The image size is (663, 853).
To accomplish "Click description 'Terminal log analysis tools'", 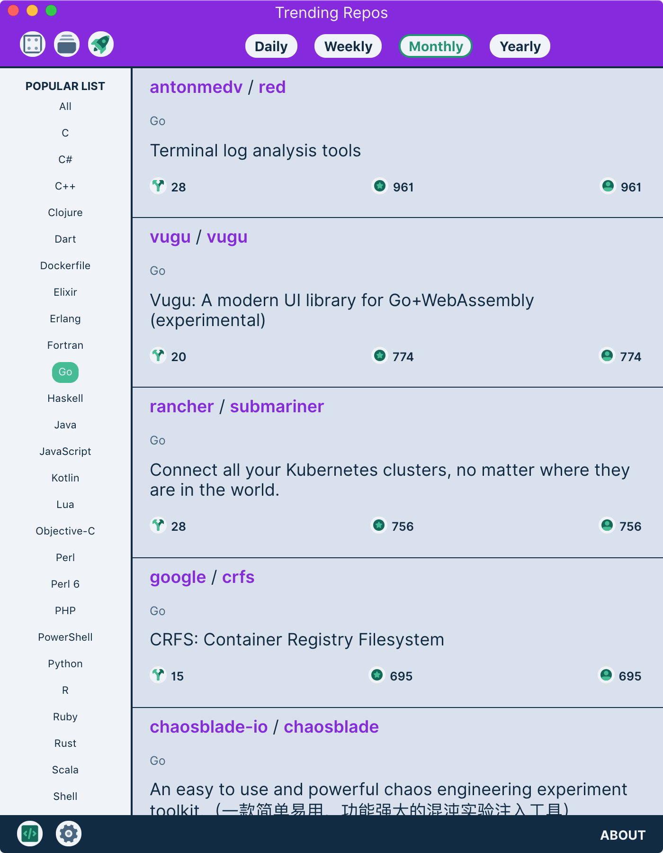I will [255, 151].
